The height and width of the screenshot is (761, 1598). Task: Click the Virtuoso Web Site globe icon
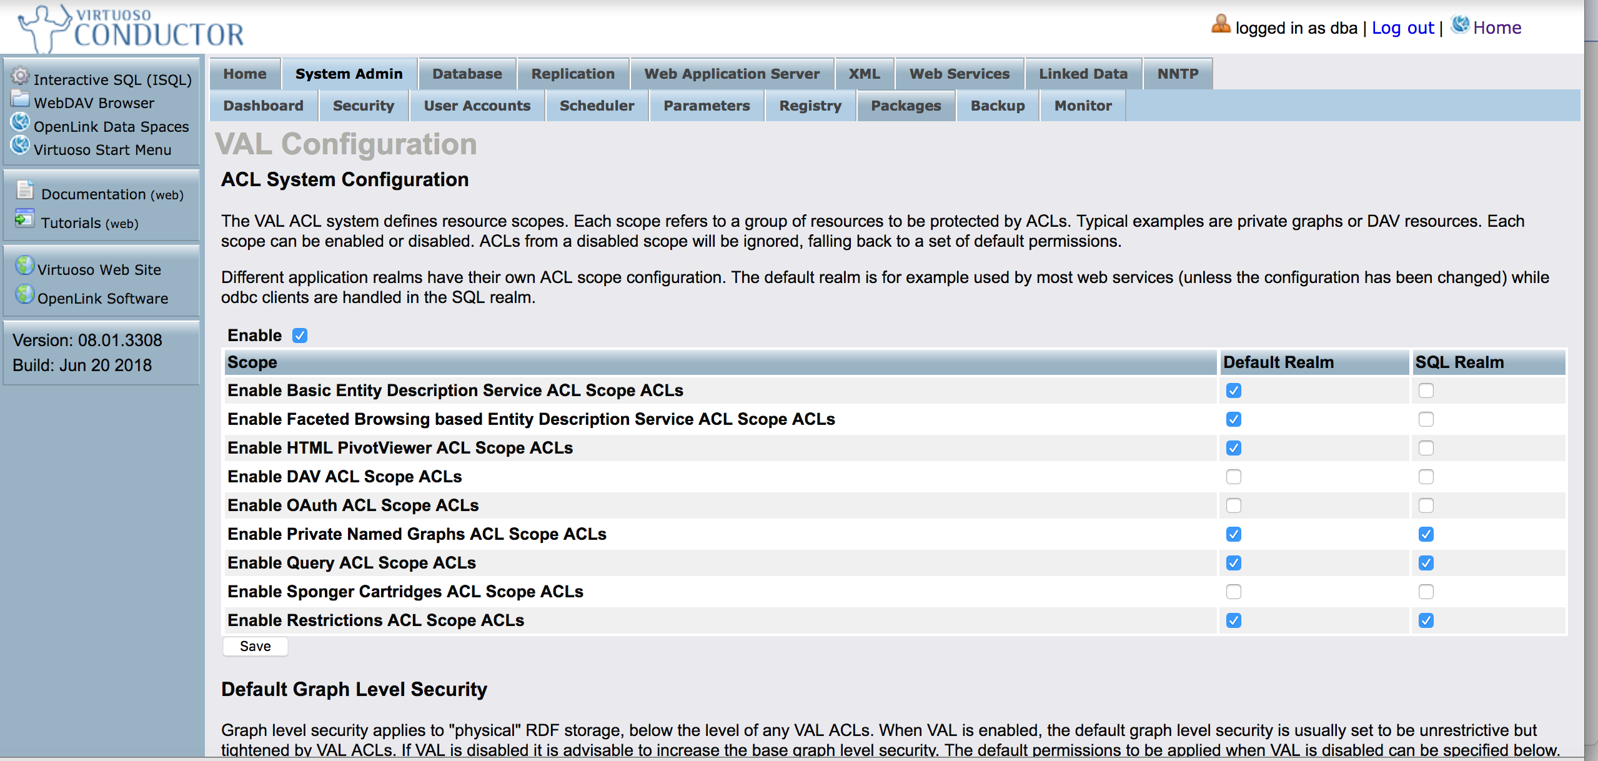pyautogui.click(x=25, y=266)
